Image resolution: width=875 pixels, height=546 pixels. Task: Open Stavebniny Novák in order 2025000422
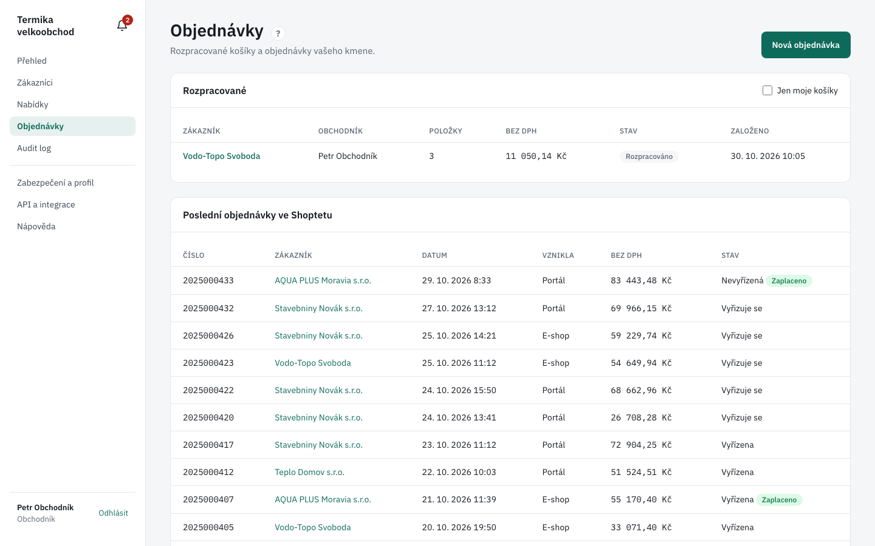[318, 390]
